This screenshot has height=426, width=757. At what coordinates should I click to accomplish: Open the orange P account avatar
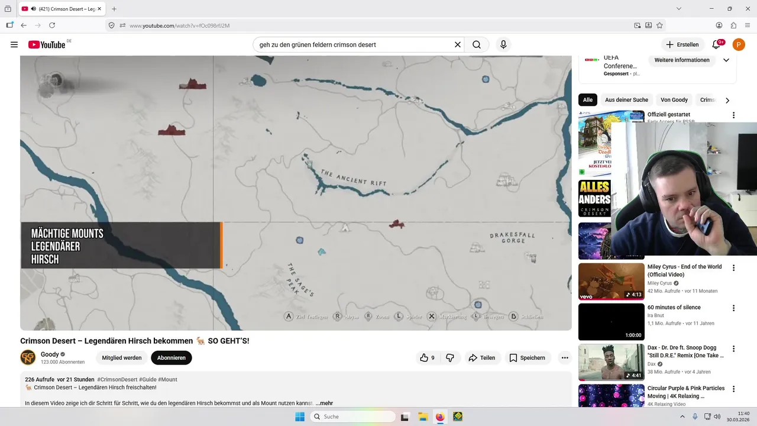pyautogui.click(x=739, y=44)
